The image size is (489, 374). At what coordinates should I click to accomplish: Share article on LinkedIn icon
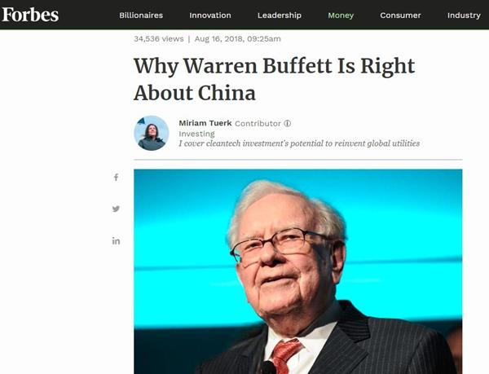click(116, 241)
